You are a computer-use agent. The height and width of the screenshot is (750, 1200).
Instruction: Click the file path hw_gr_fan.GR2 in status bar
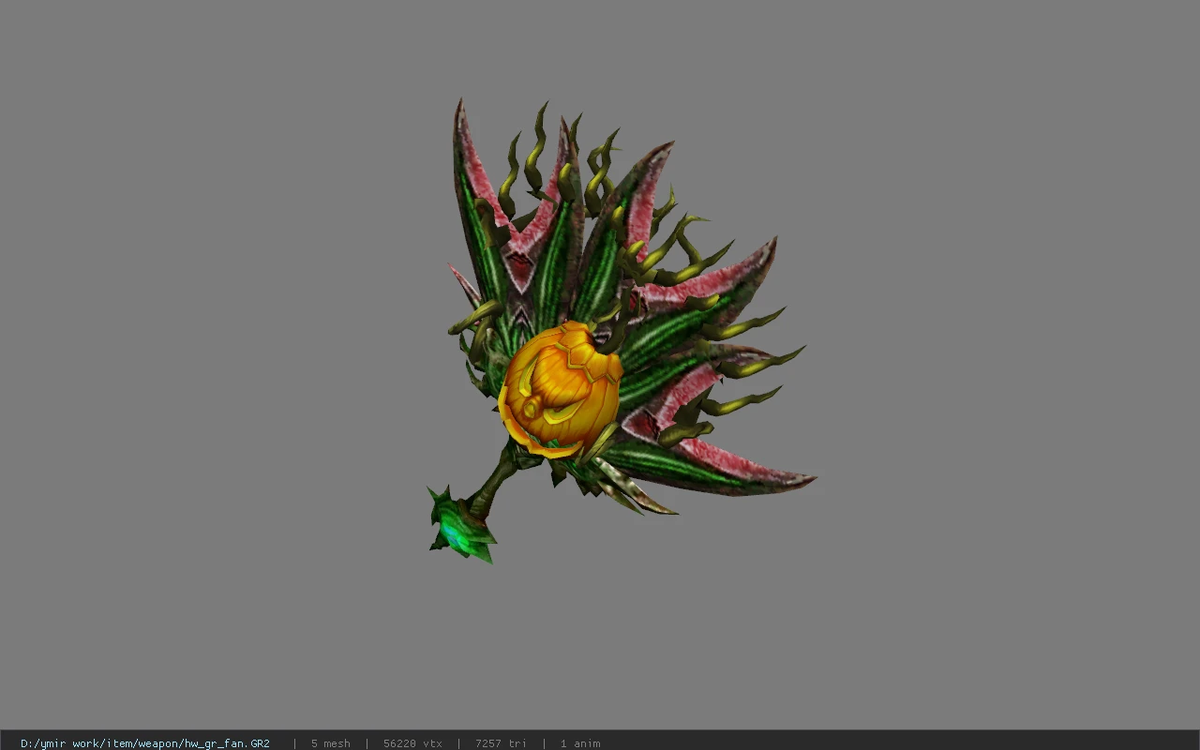pos(145,743)
